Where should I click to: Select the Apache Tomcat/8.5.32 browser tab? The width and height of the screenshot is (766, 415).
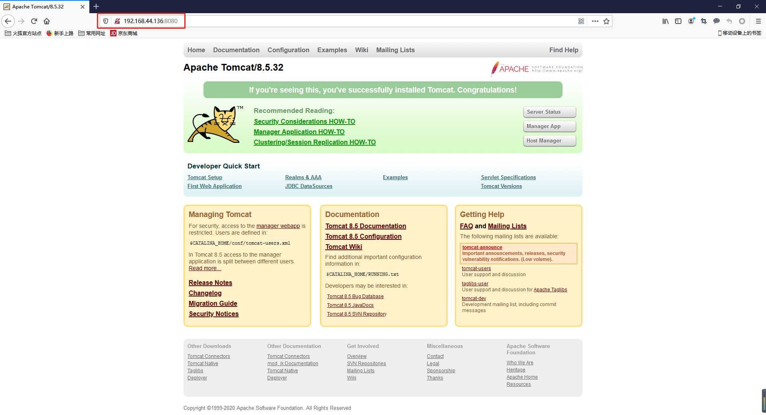point(44,7)
